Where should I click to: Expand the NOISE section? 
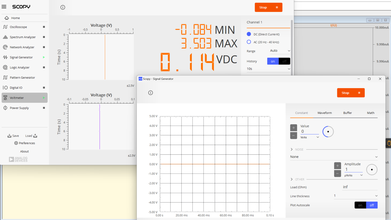pyautogui.click(x=292, y=150)
